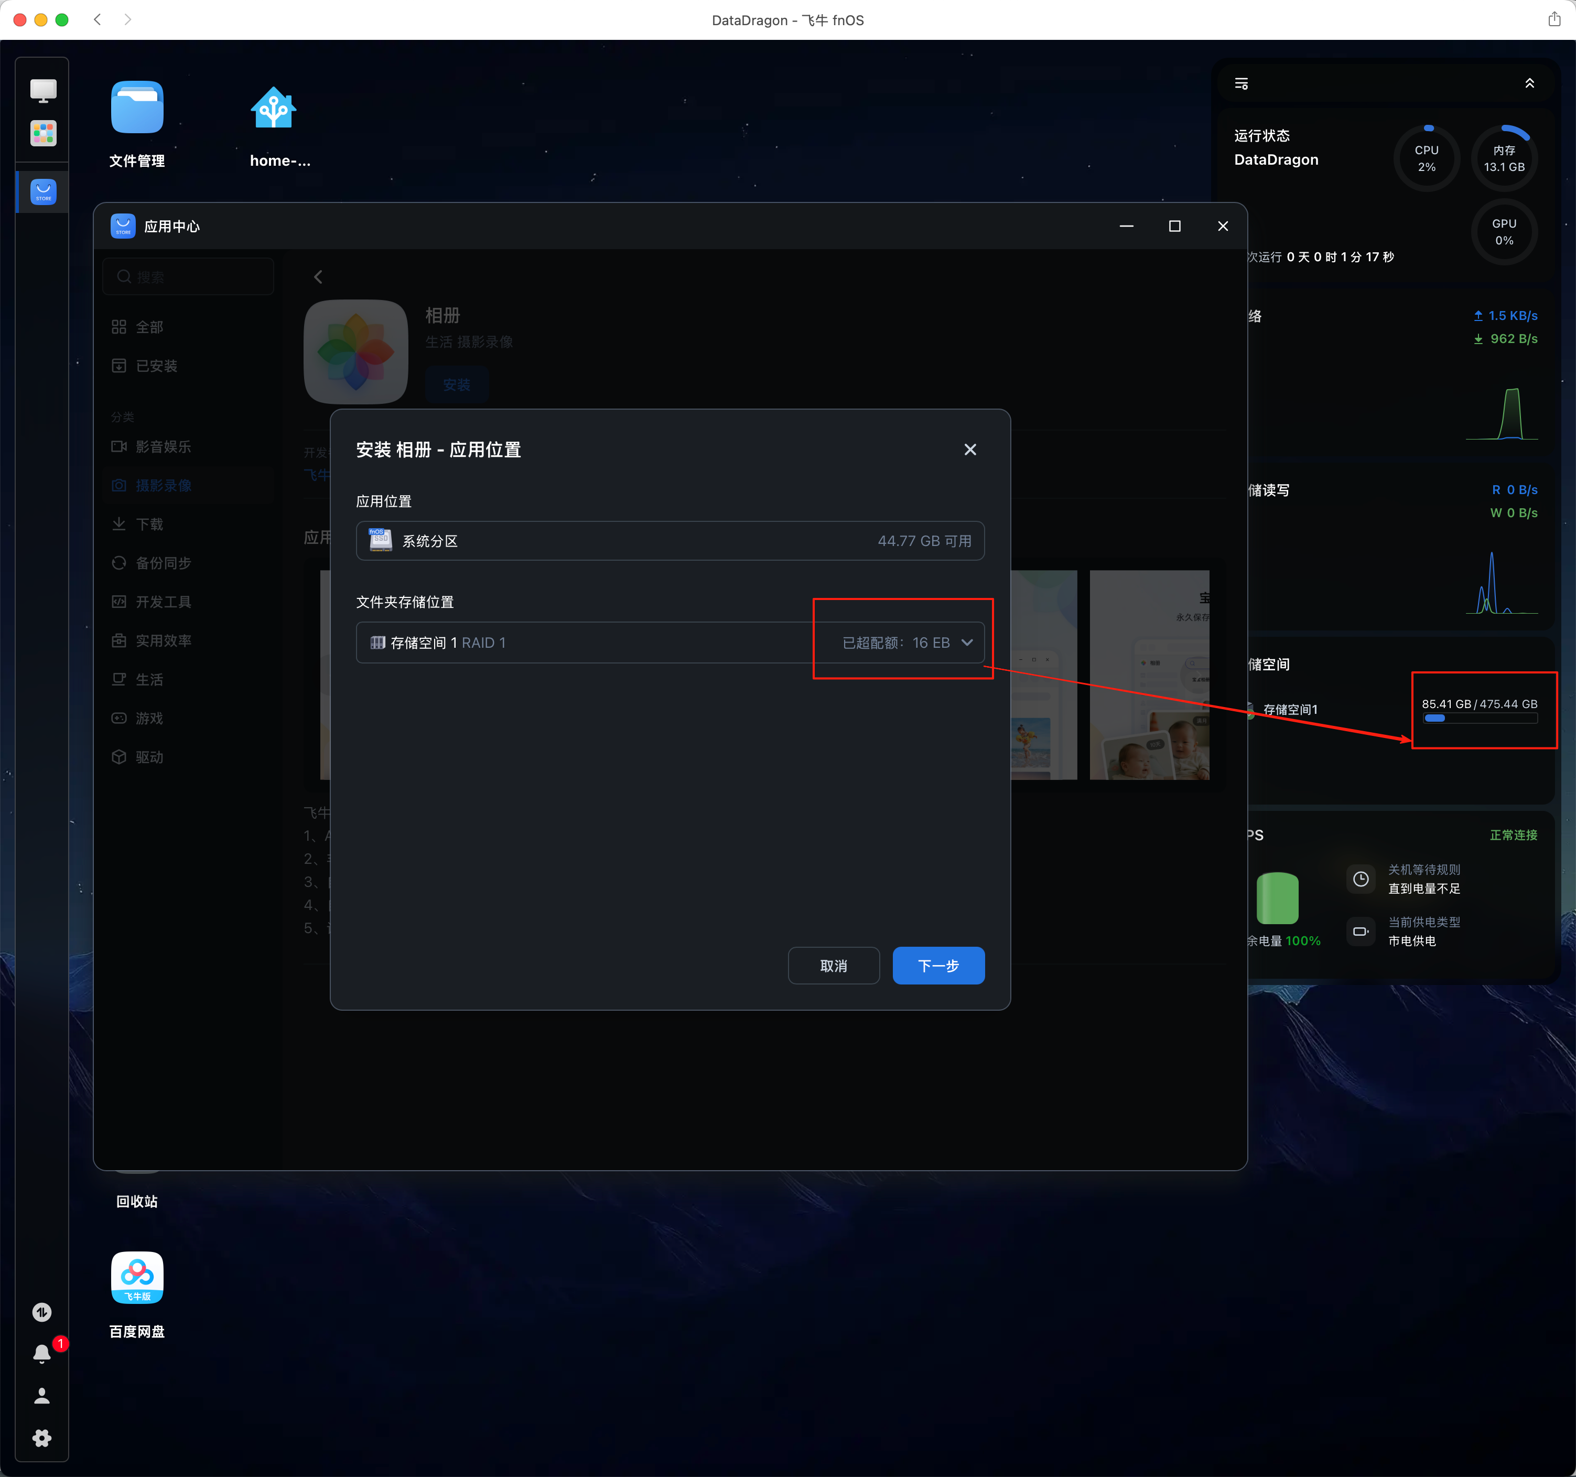The width and height of the screenshot is (1576, 1477).
Task: Expand the 存储空间 1 RAID 1 dropdown
Action: [966, 643]
